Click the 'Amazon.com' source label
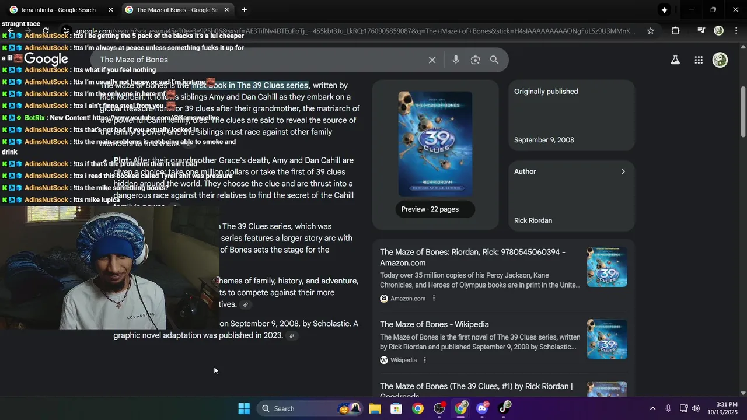This screenshot has height=420, width=747. pyautogui.click(x=408, y=299)
